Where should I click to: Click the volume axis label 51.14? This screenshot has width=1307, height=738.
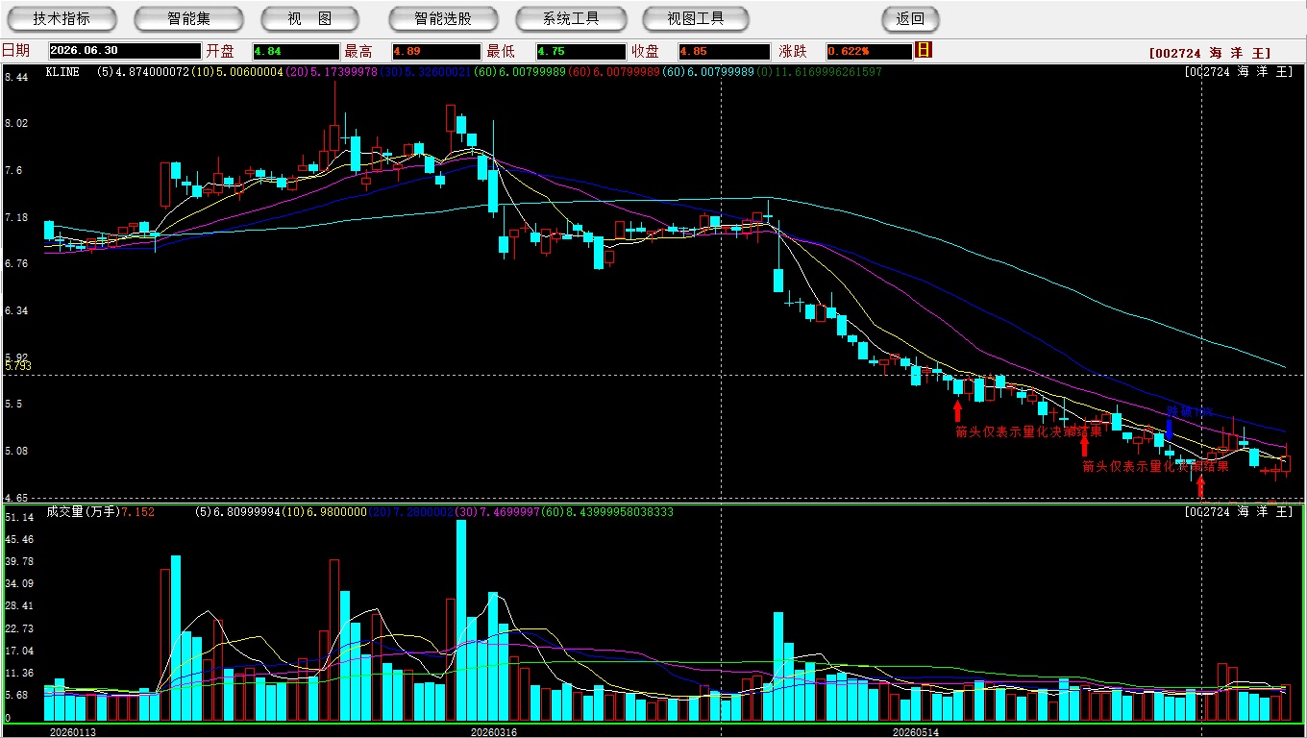coord(18,517)
